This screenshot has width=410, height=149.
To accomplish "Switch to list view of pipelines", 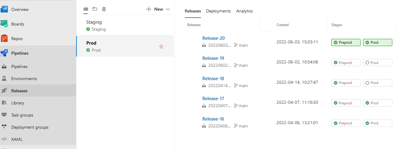I will [x=86, y=9].
